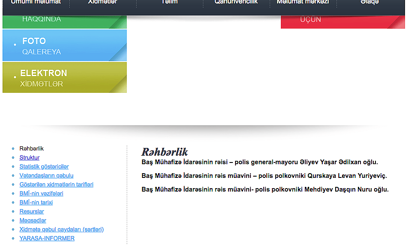Open the Vətəndaşların qəbulu link
This screenshot has height=248, width=414.
pyautogui.click(x=47, y=176)
